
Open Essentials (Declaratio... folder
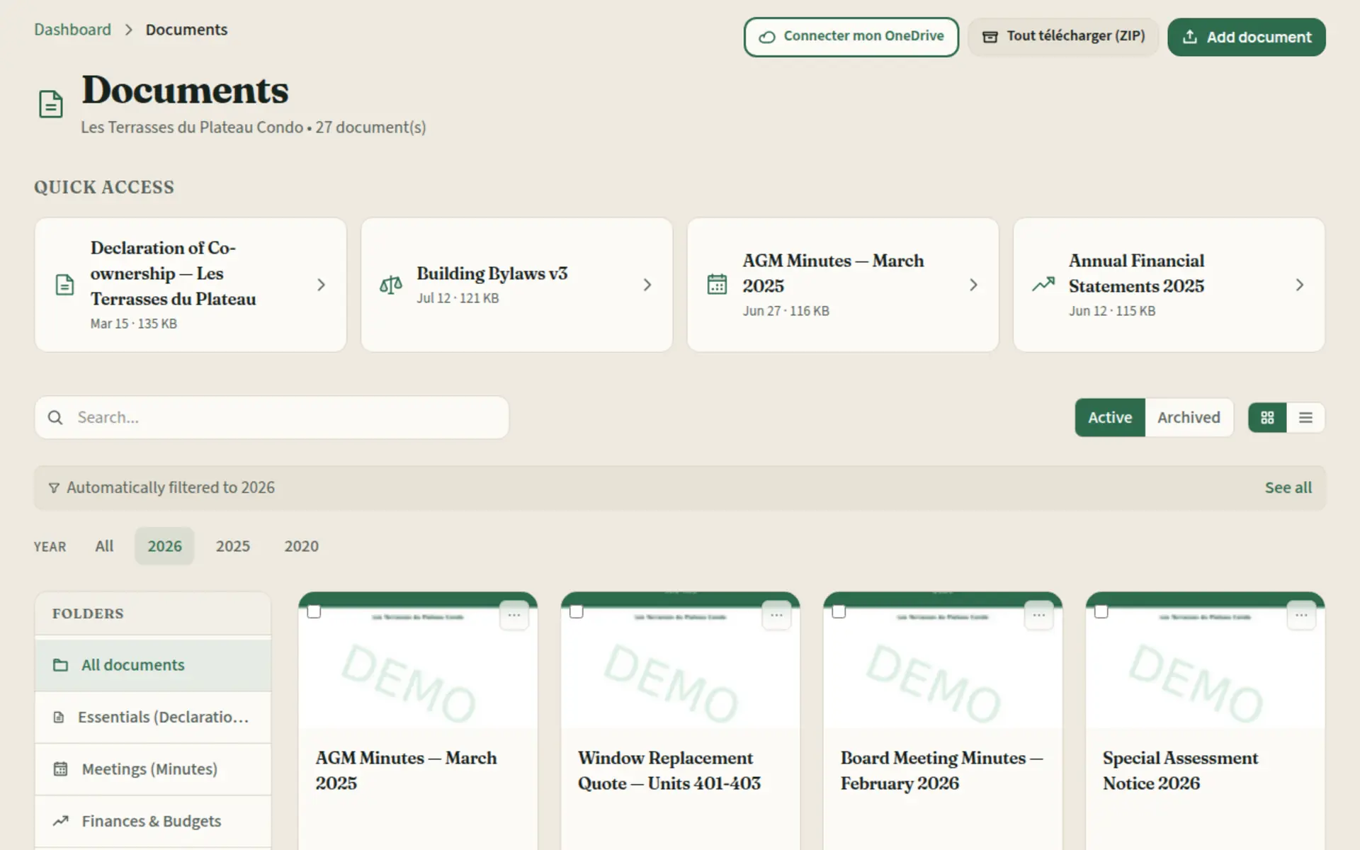153,718
